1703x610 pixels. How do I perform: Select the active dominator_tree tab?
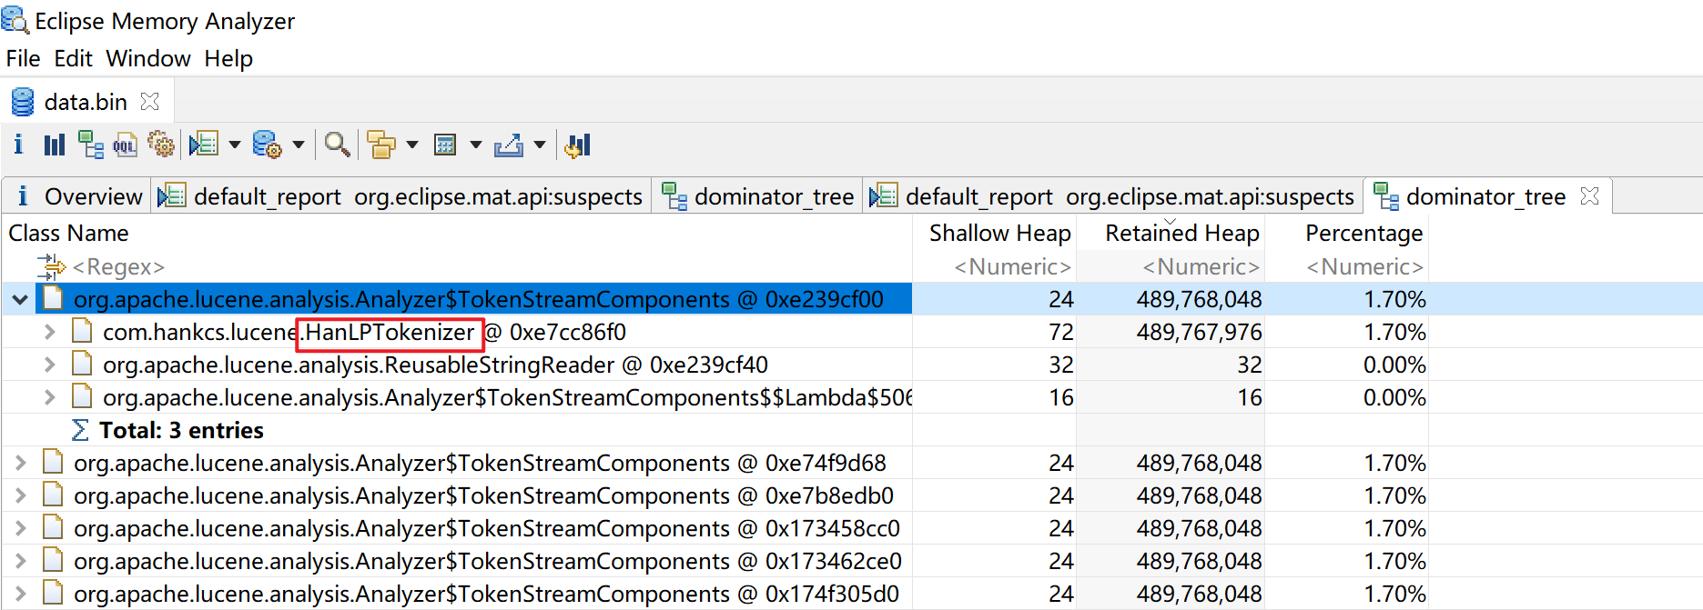[x=1485, y=196]
